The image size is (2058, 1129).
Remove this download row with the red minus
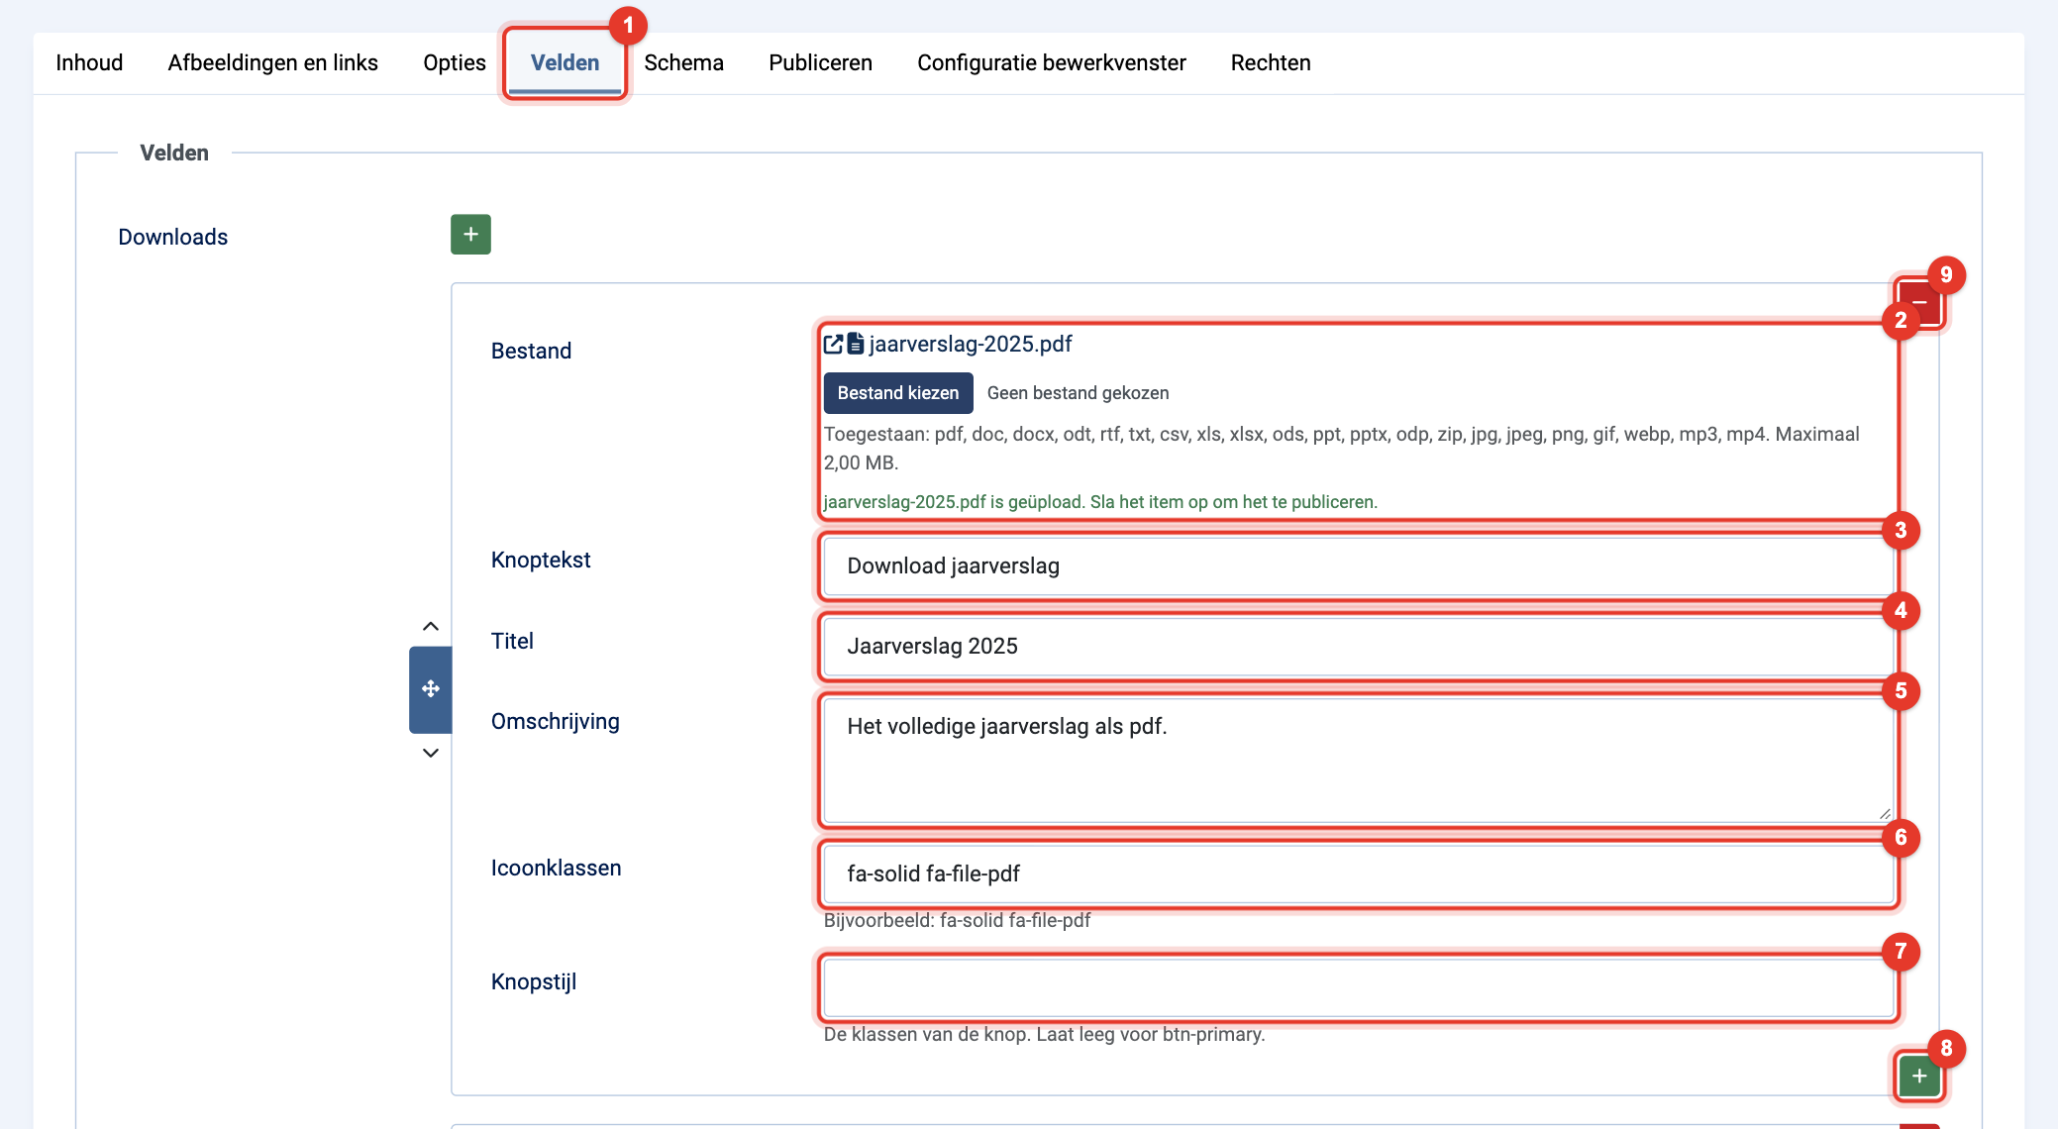1919,302
